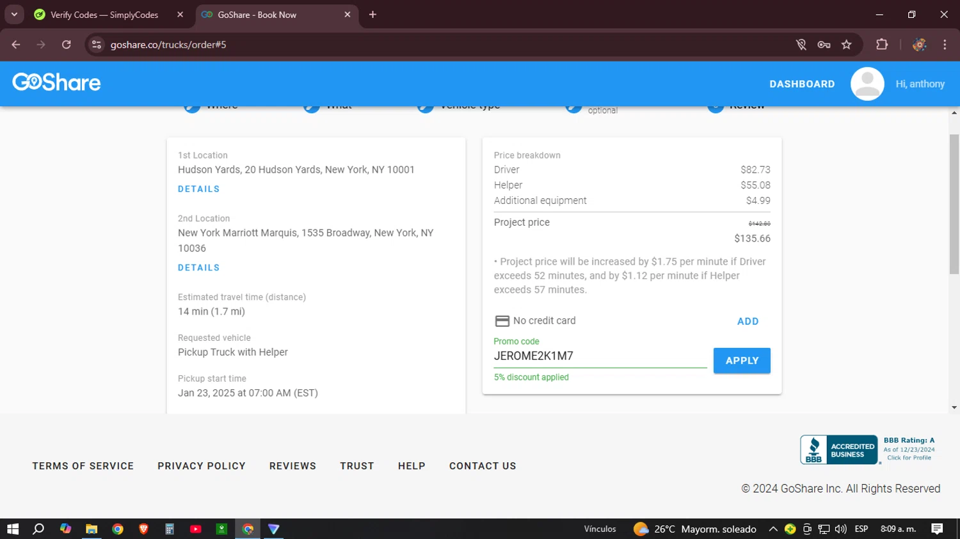Viewport: 960px width, 539px height.
Task: Open PRIVACY POLICY footer link
Action: point(202,466)
